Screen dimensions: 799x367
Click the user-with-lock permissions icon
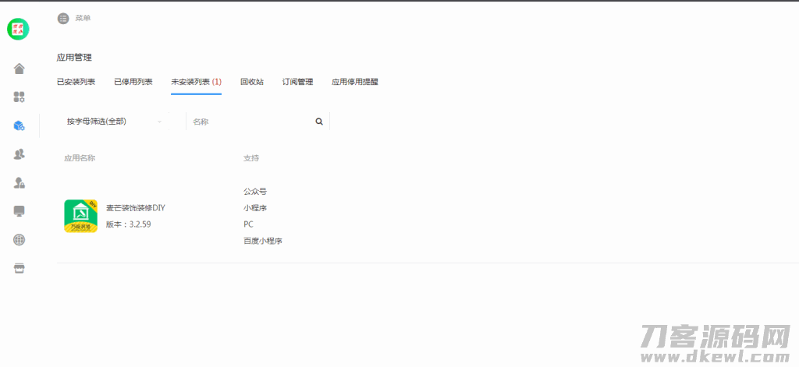(x=20, y=182)
